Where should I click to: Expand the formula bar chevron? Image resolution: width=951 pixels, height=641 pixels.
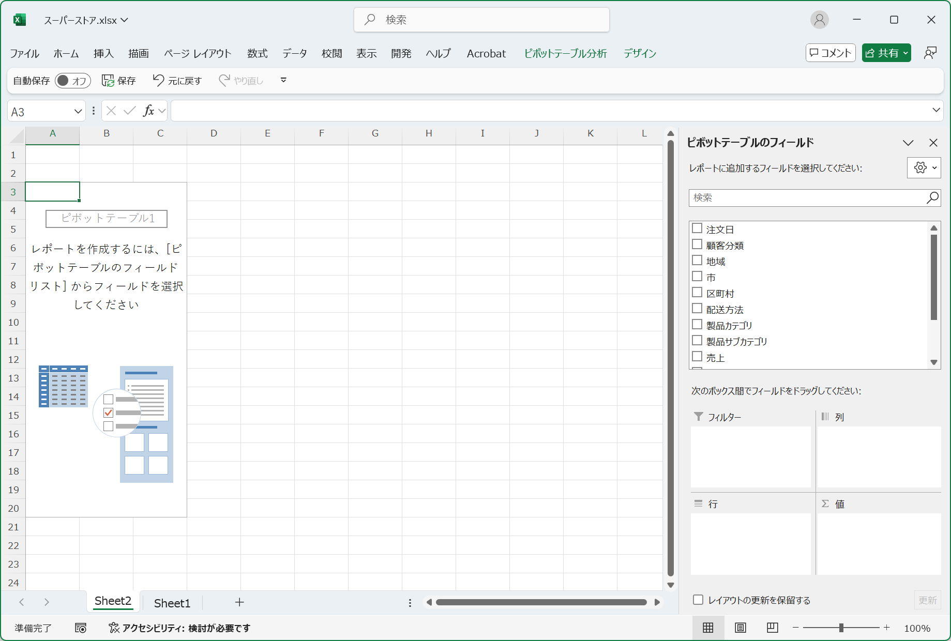(x=936, y=110)
